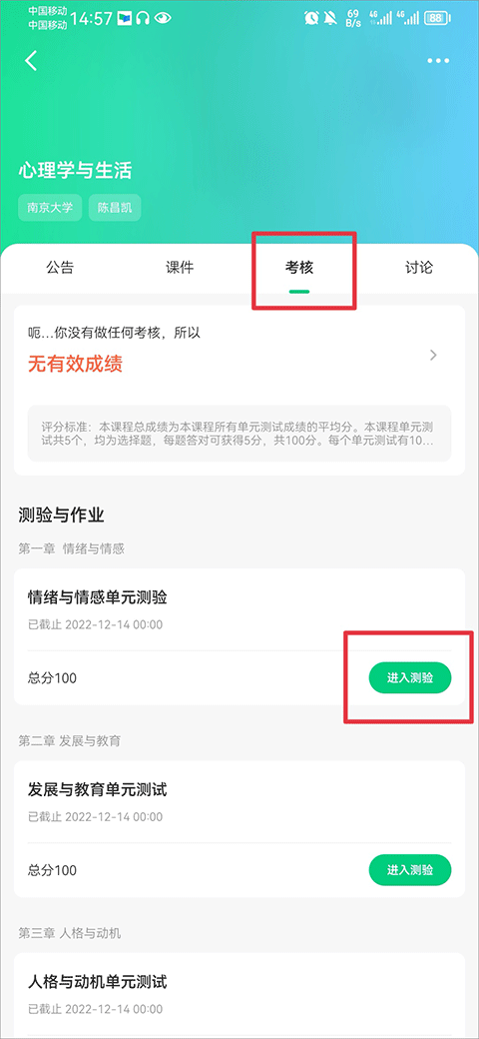The height and width of the screenshot is (1039, 479).
Task: Open the 人格与动机单元测试 card
Action: pos(239,995)
